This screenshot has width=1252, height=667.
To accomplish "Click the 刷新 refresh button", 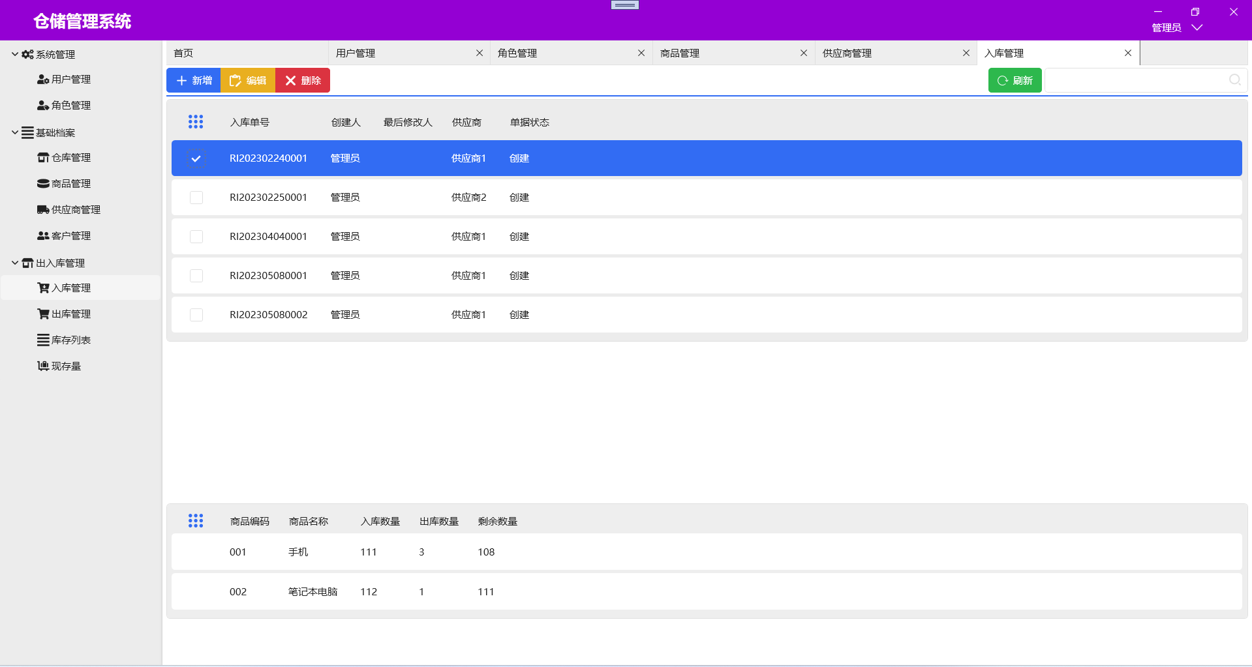I will 1015,80.
